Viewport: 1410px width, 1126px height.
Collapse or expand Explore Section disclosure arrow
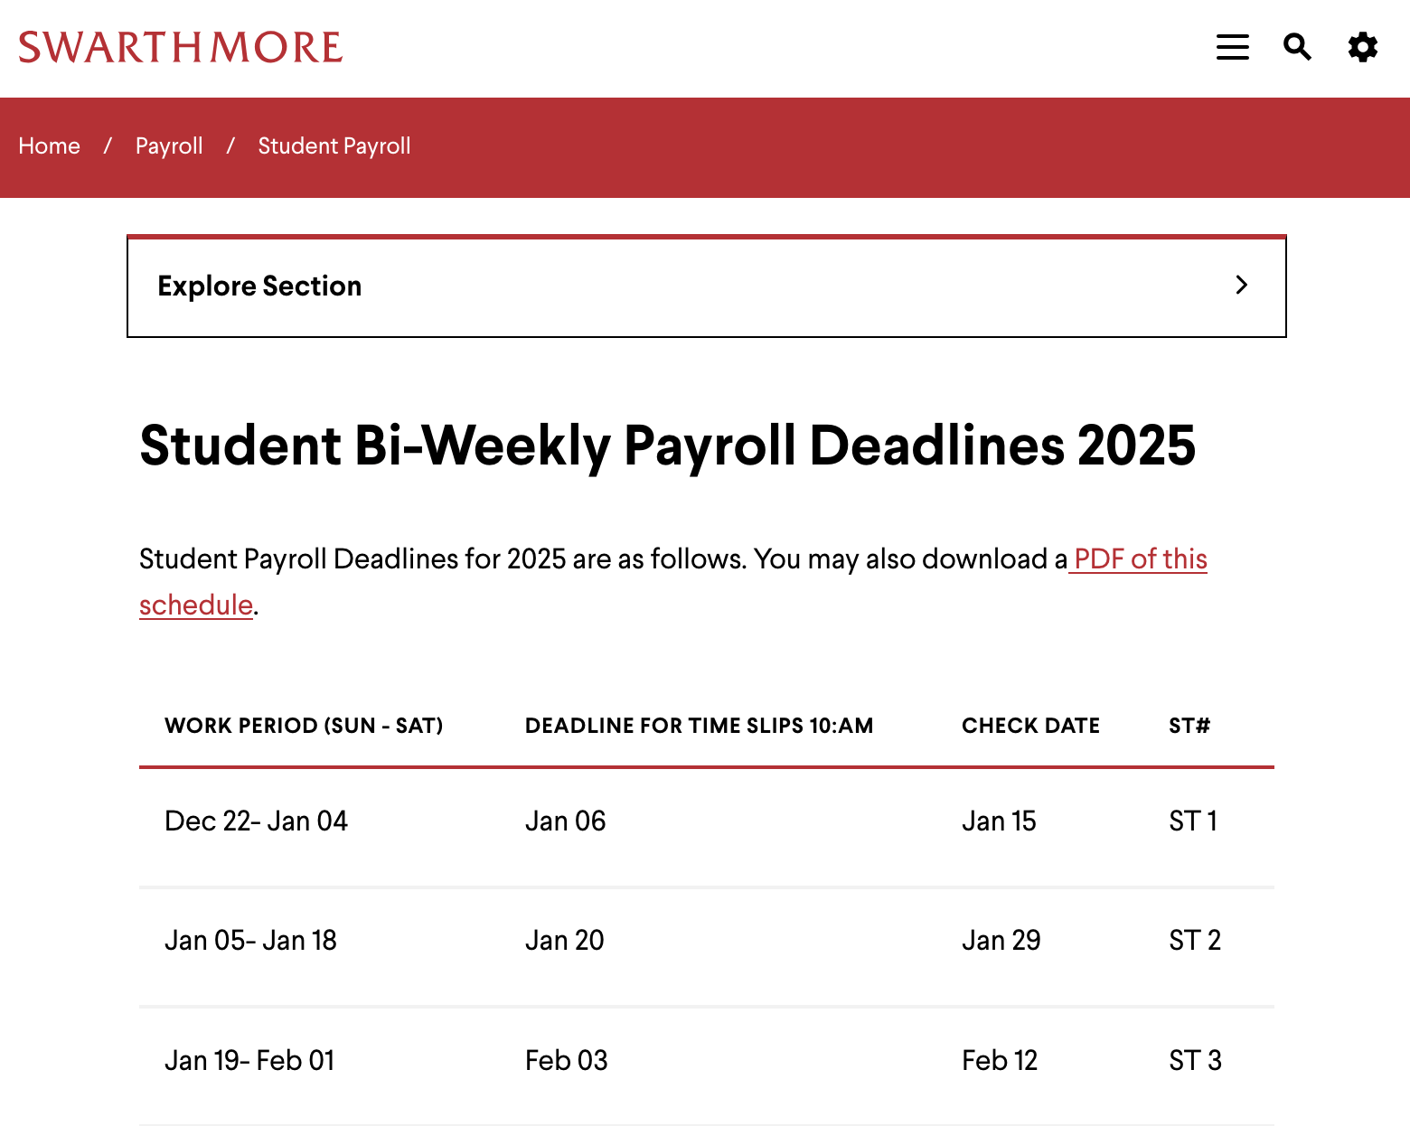(1242, 286)
